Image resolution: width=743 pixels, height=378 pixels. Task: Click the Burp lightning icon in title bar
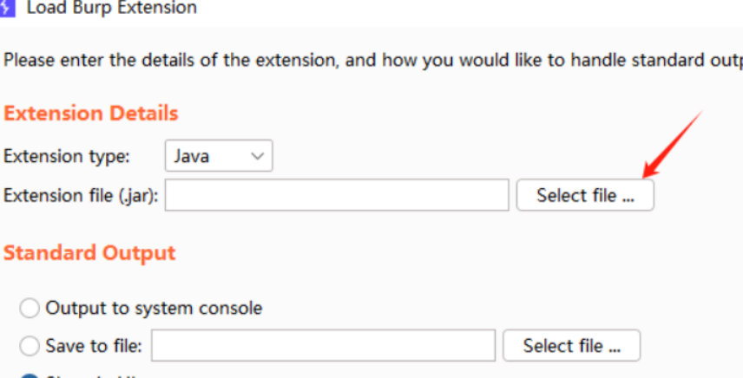8,8
